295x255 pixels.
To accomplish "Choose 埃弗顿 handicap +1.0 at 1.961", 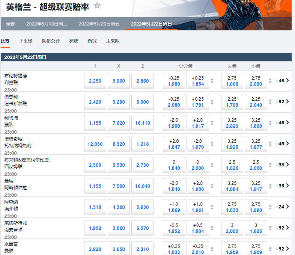I will (198, 207).
